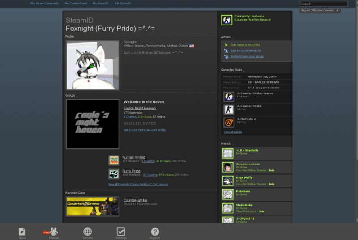Click Kage Wulfy's friend avatar
Image resolution: width=358 pixels, height=240 pixels.
(x=228, y=181)
